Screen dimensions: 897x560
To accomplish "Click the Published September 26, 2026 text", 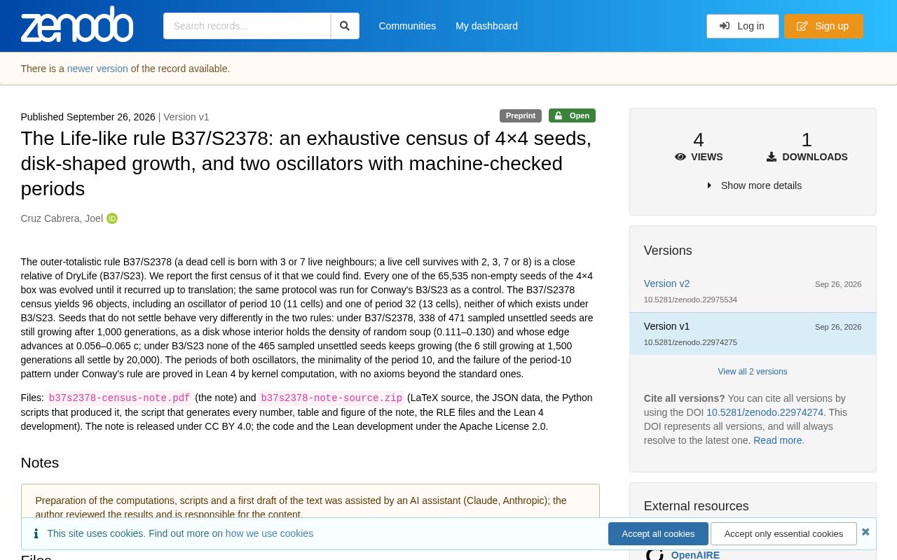I will tap(88, 117).
